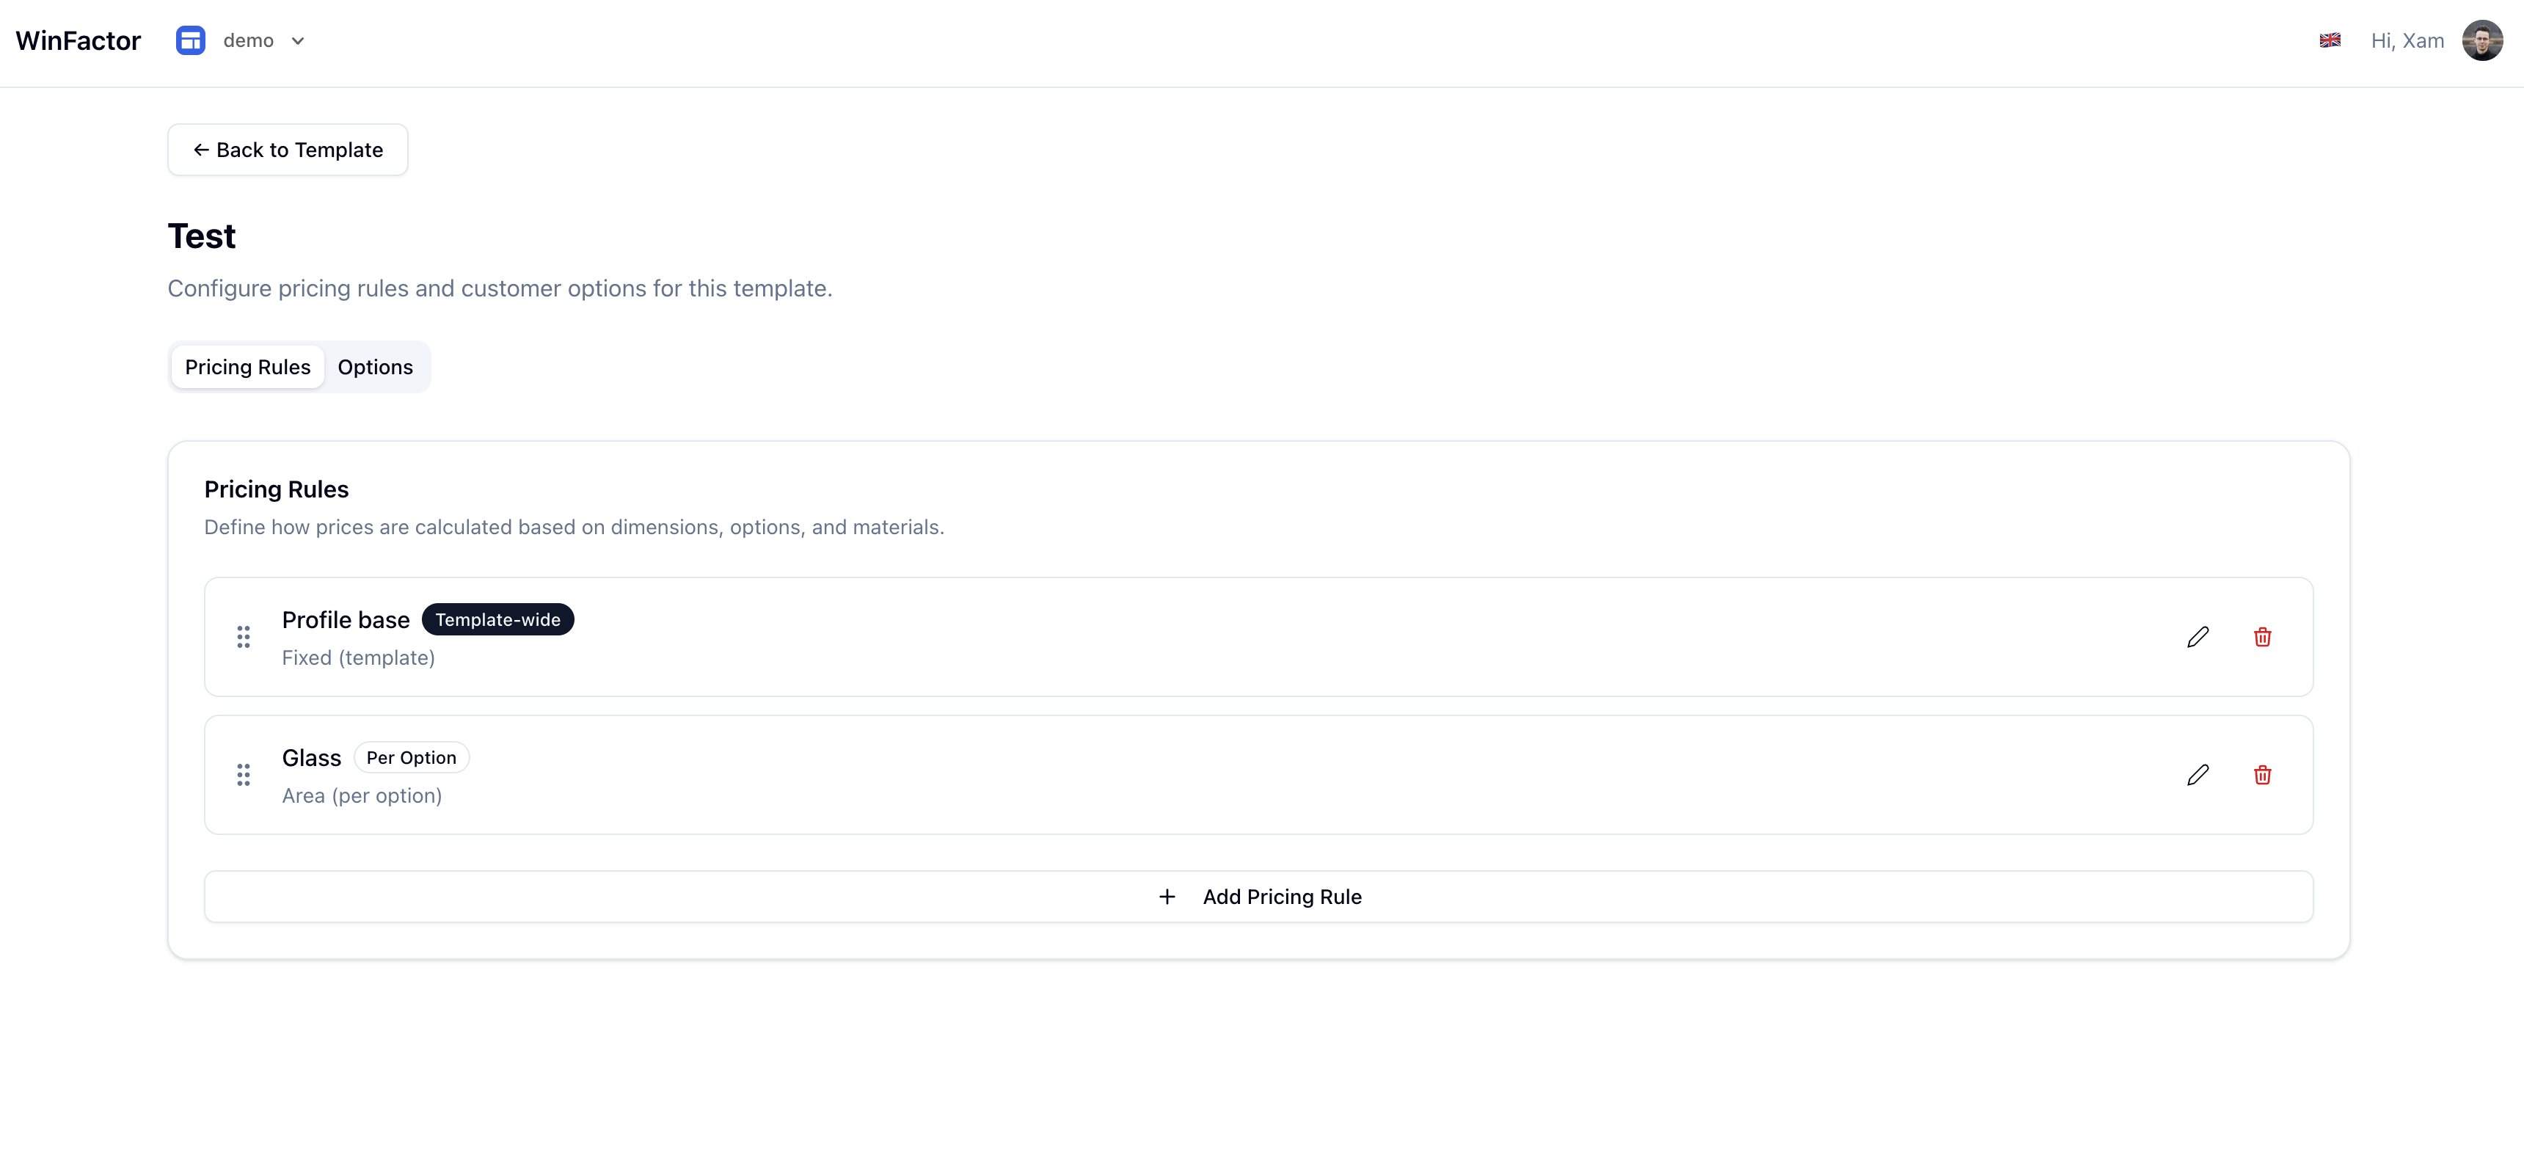Switch to the Options tab
The image size is (2524, 1174).
pyautogui.click(x=375, y=366)
